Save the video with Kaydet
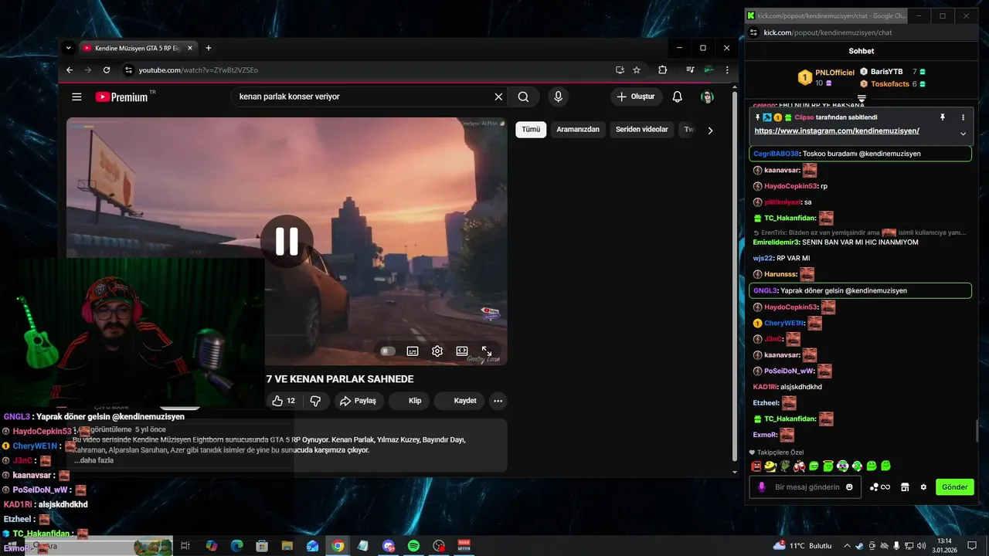989x556 pixels. (459, 401)
